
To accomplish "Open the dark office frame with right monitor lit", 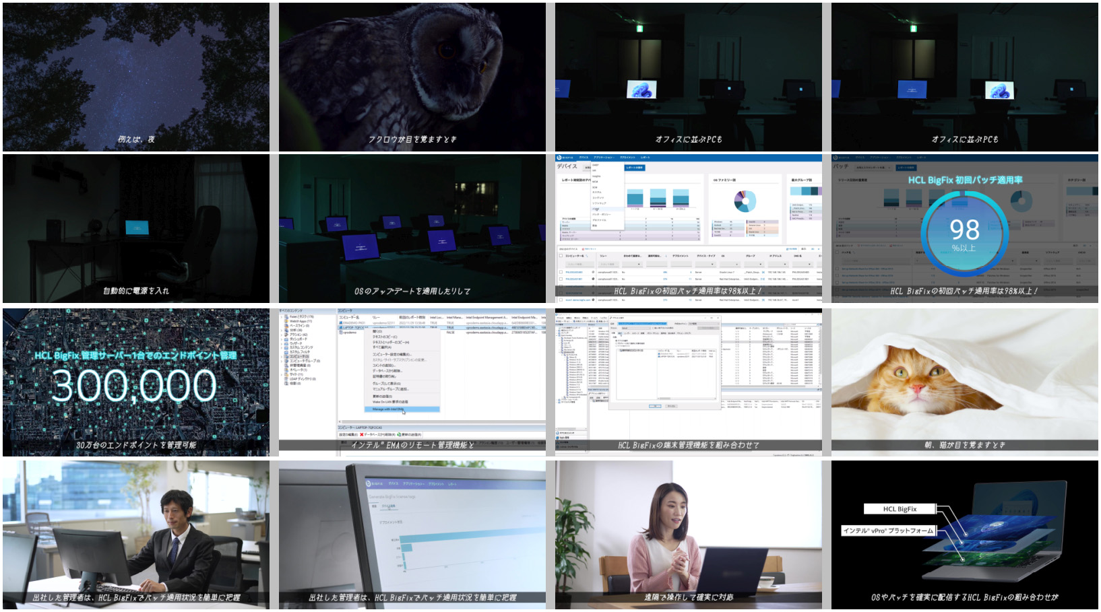I will tap(965, 77).
